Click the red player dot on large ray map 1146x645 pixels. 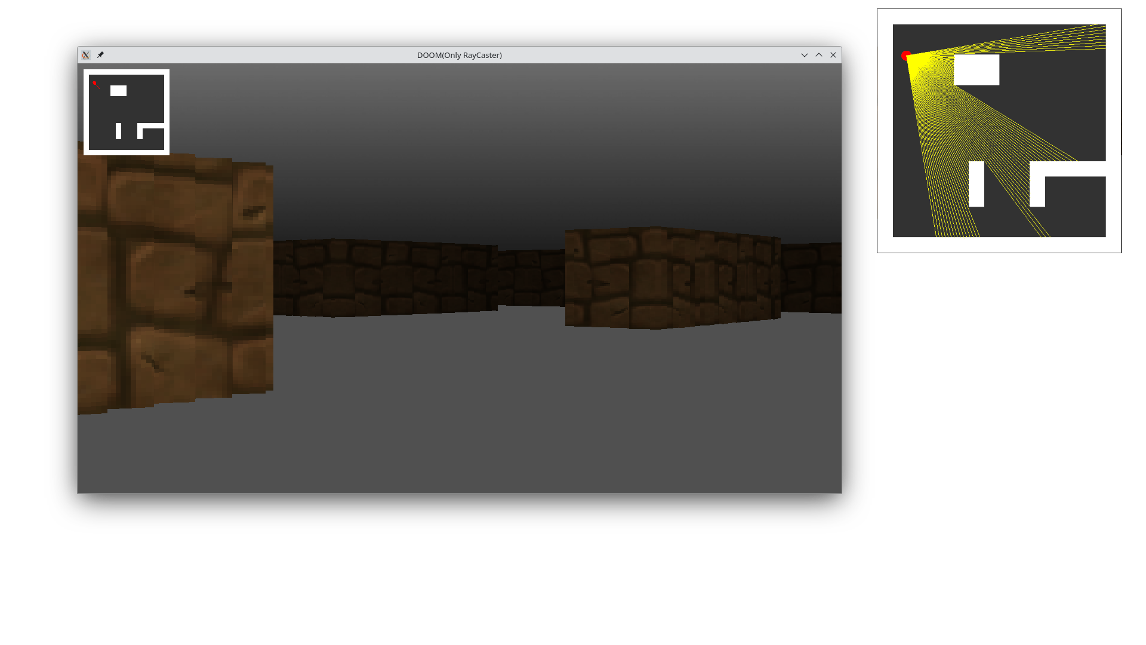click(906, 56)
